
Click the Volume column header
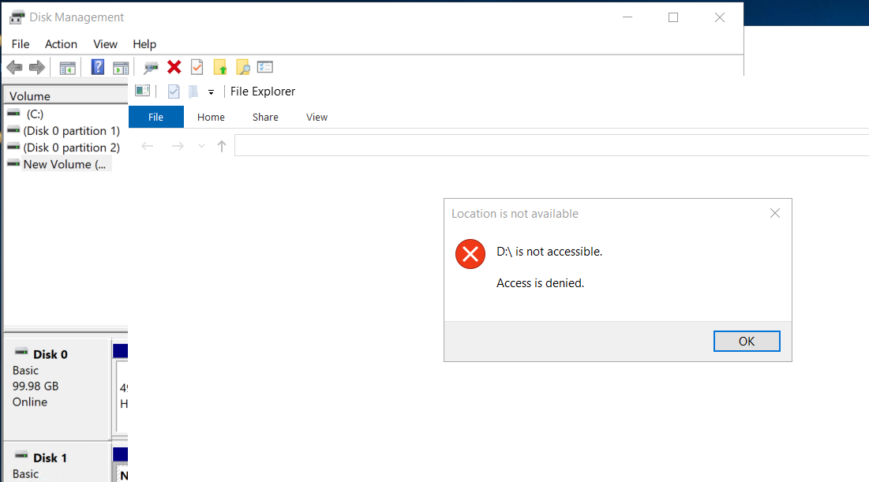66,95
